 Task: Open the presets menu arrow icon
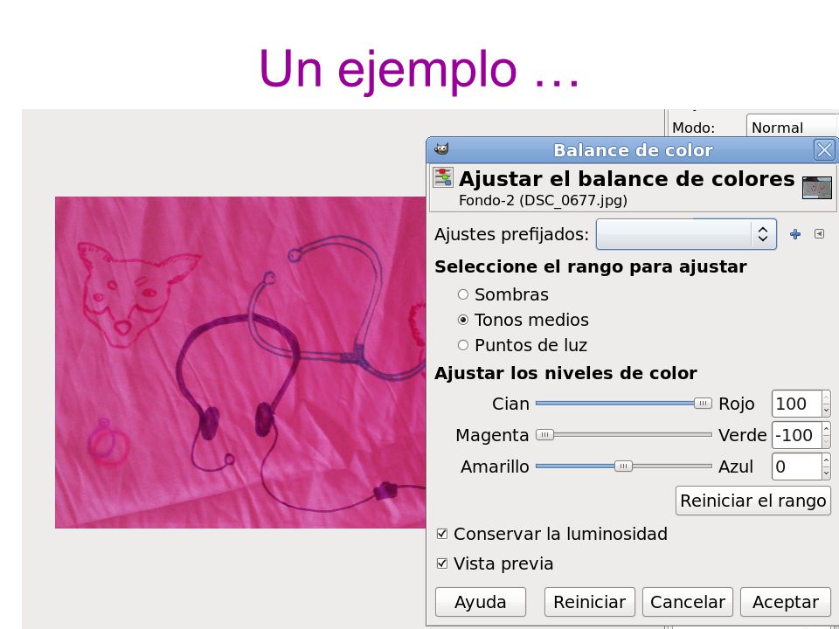[x=819, y=234]
